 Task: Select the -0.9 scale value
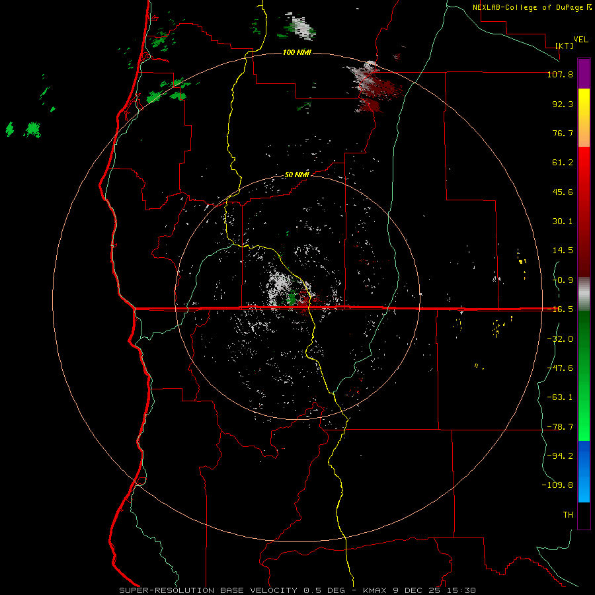pos(563,280)
